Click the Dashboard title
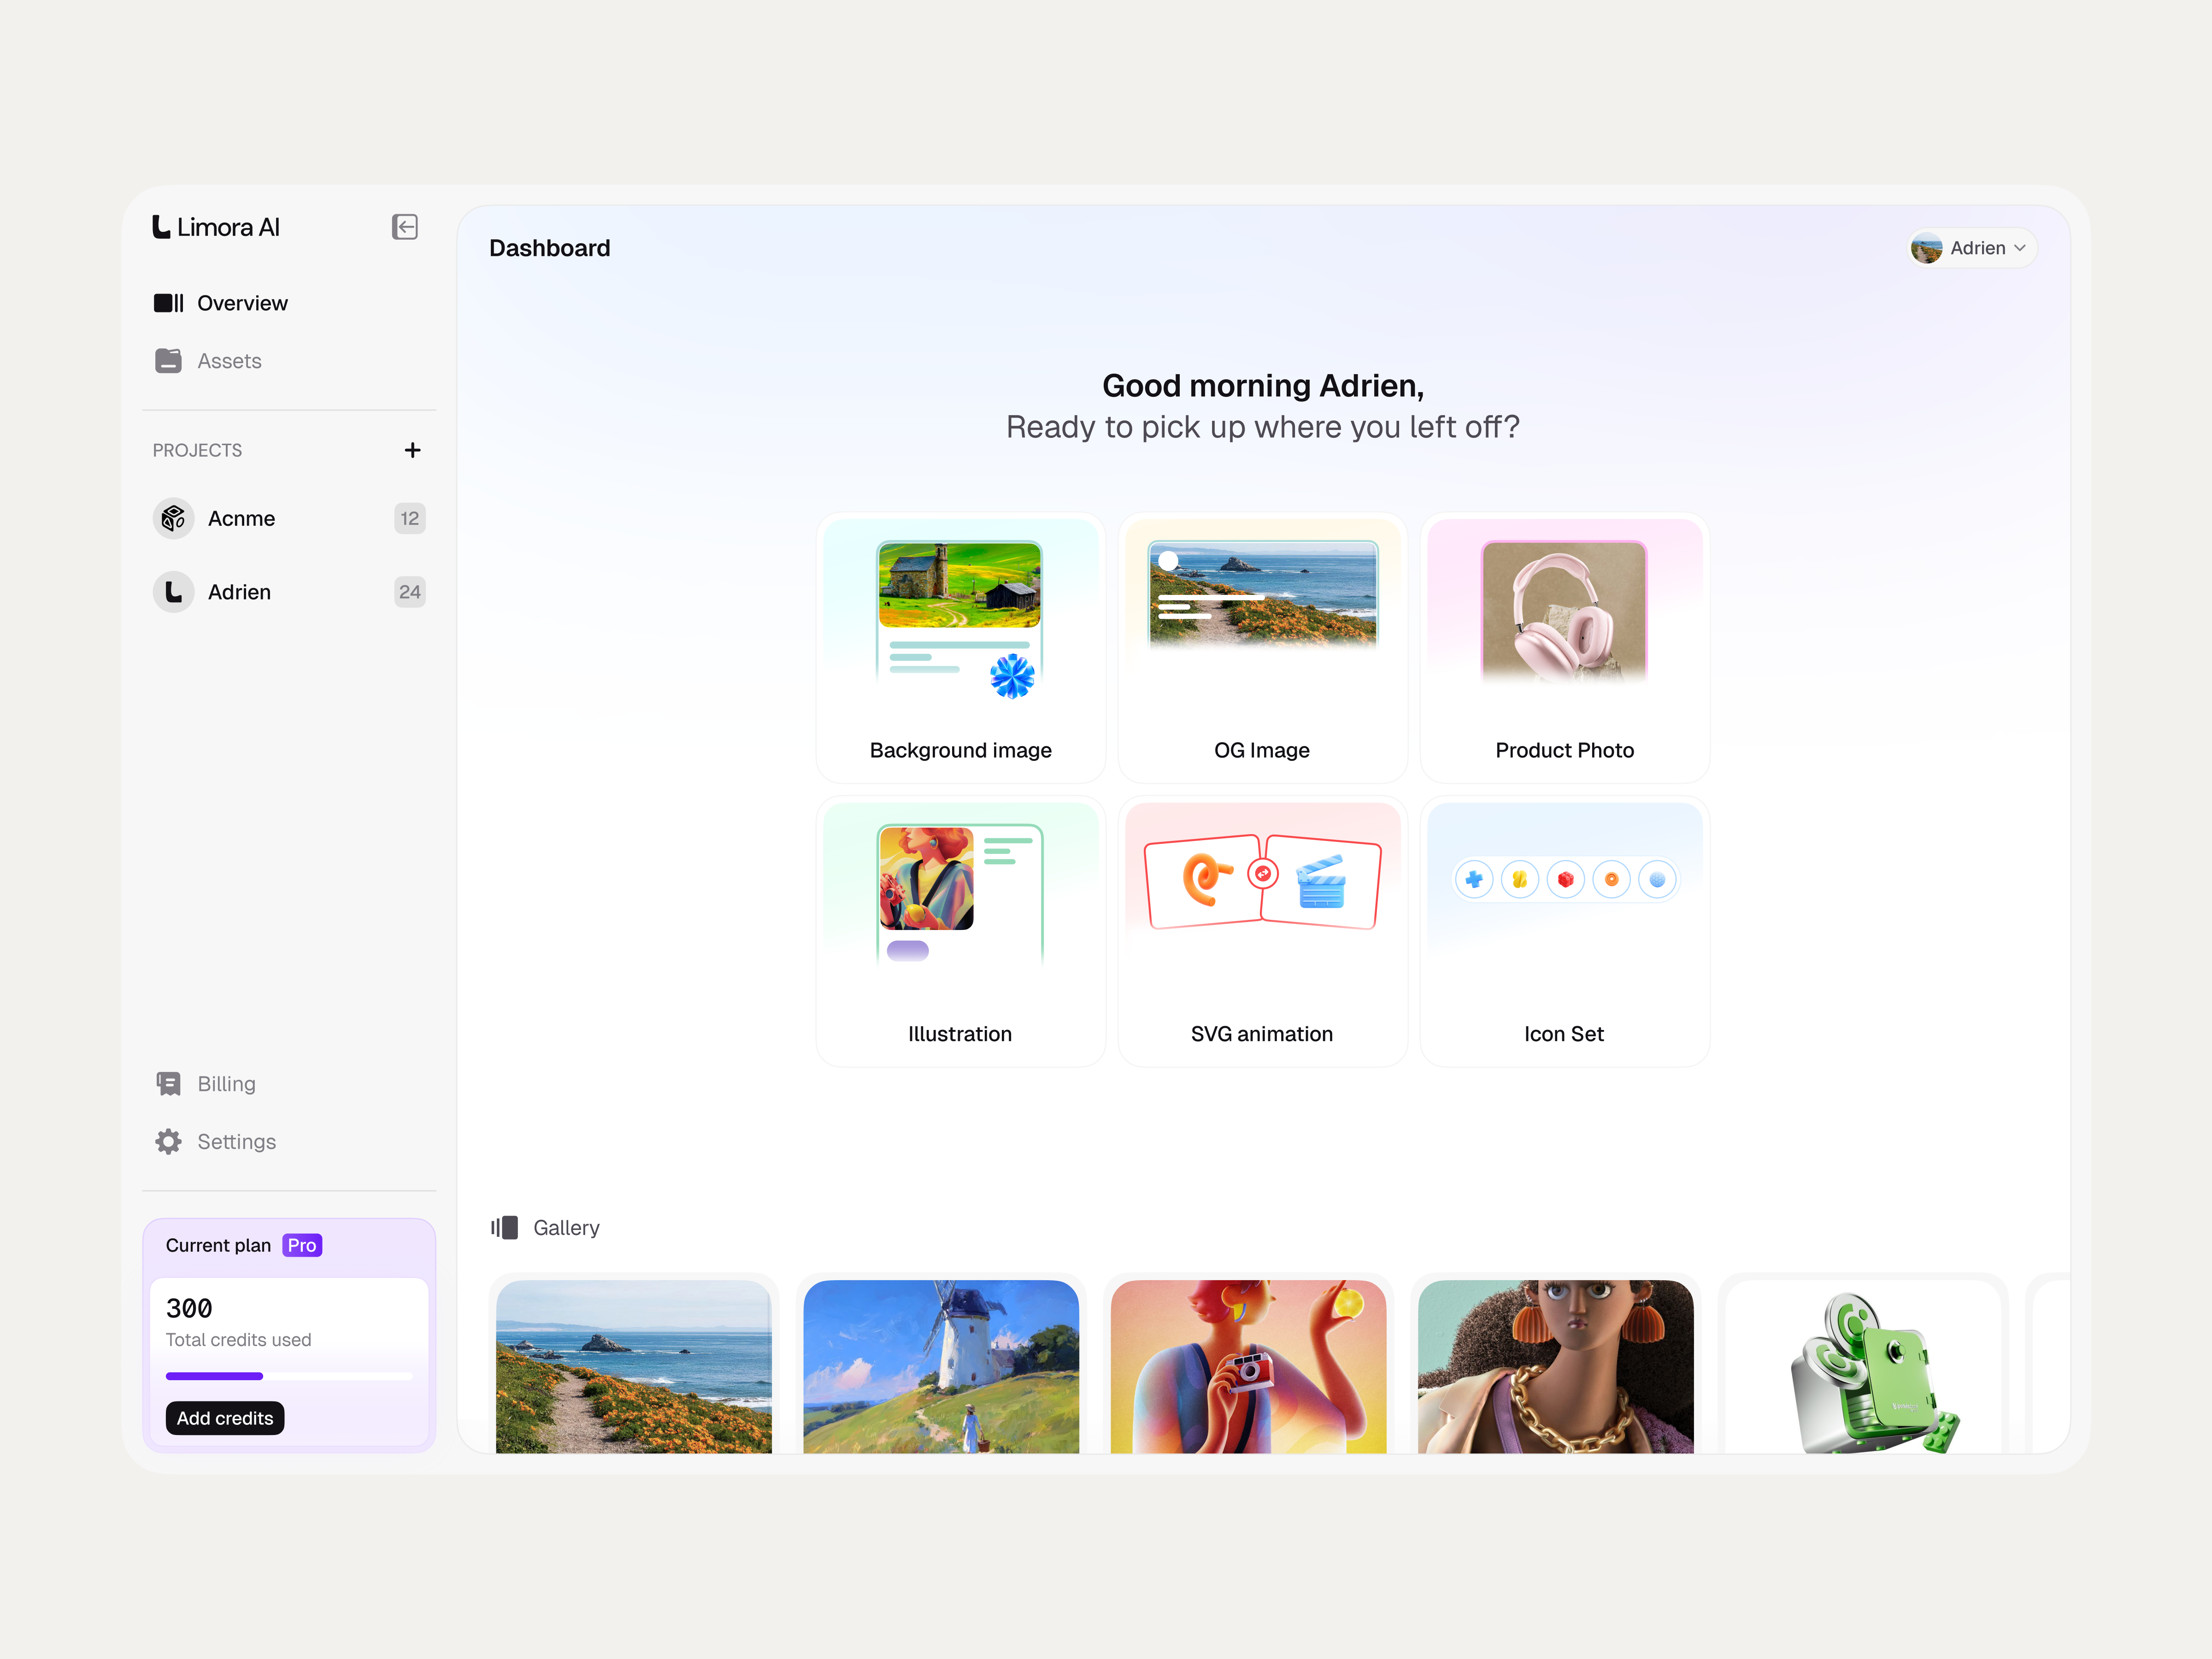 click(x=549, y=248)
